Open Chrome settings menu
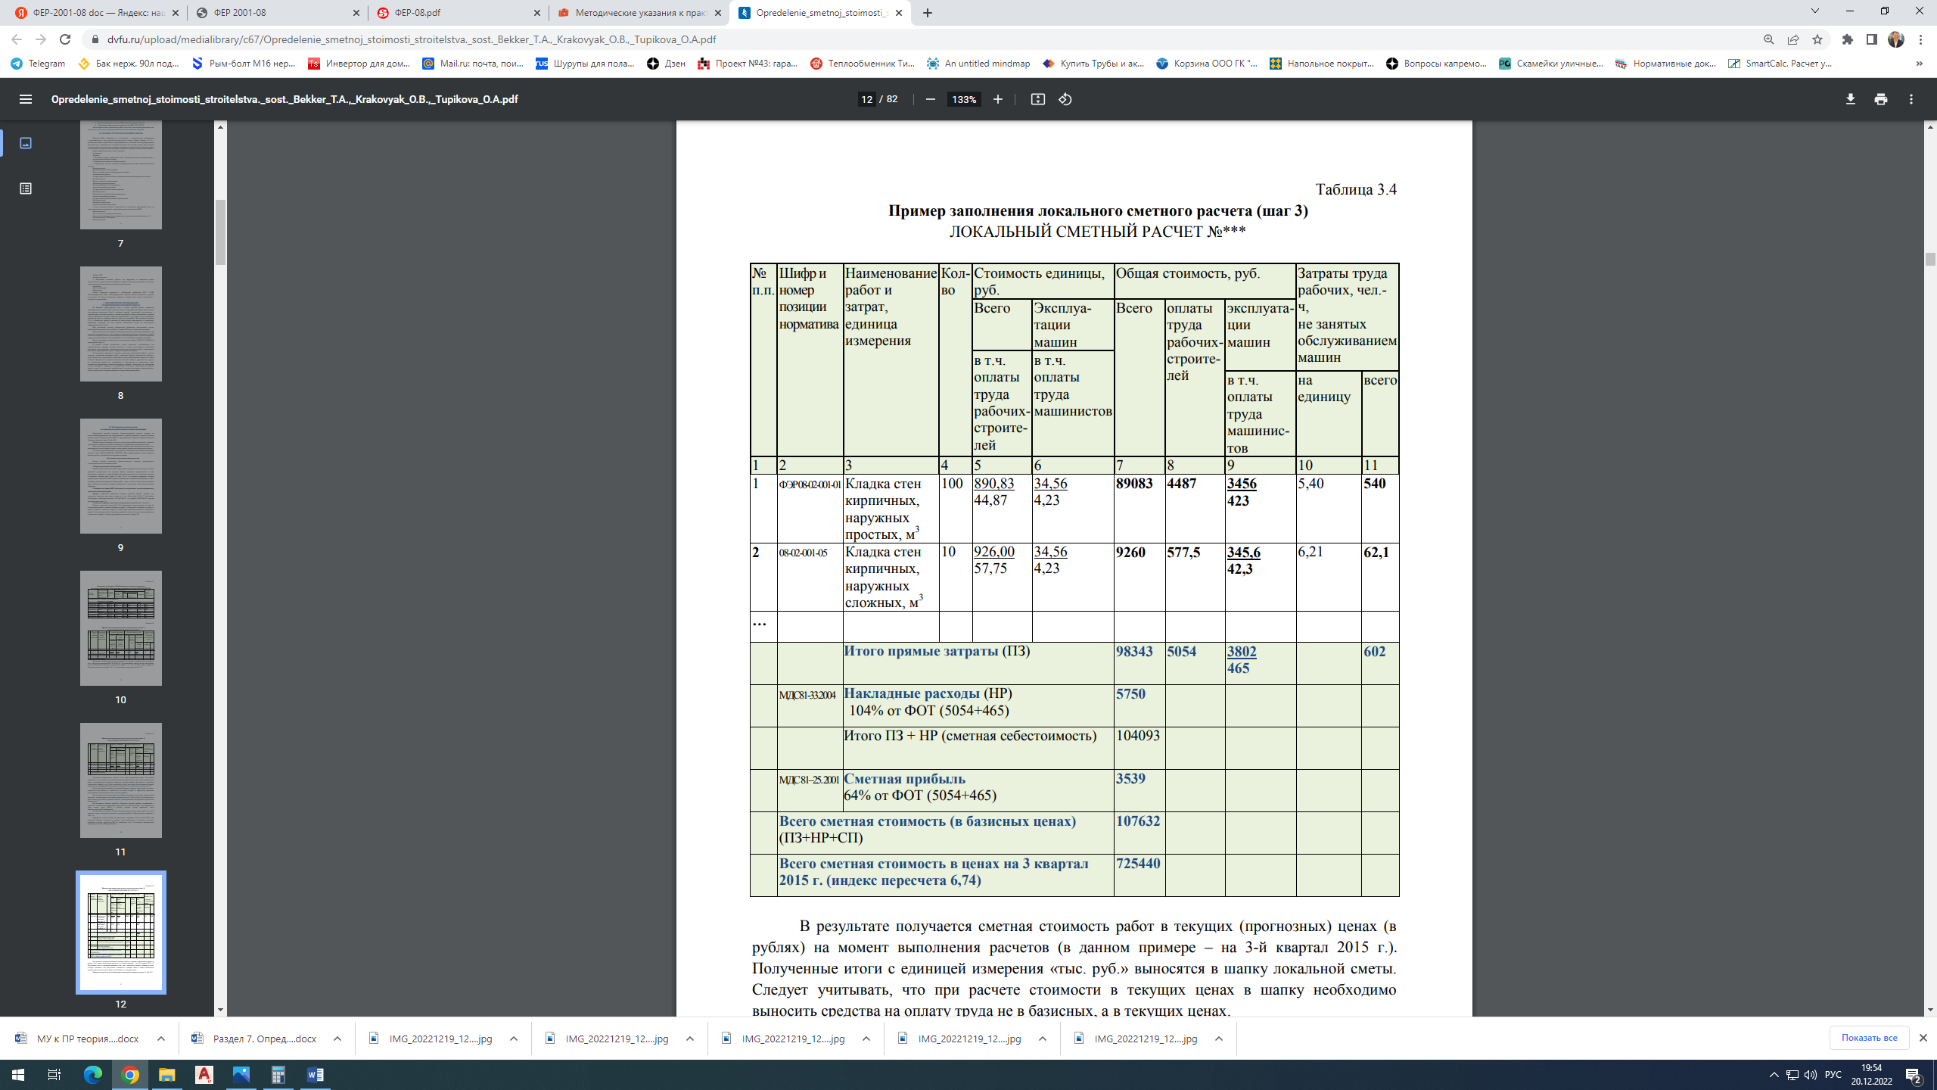 (1920, 39)
